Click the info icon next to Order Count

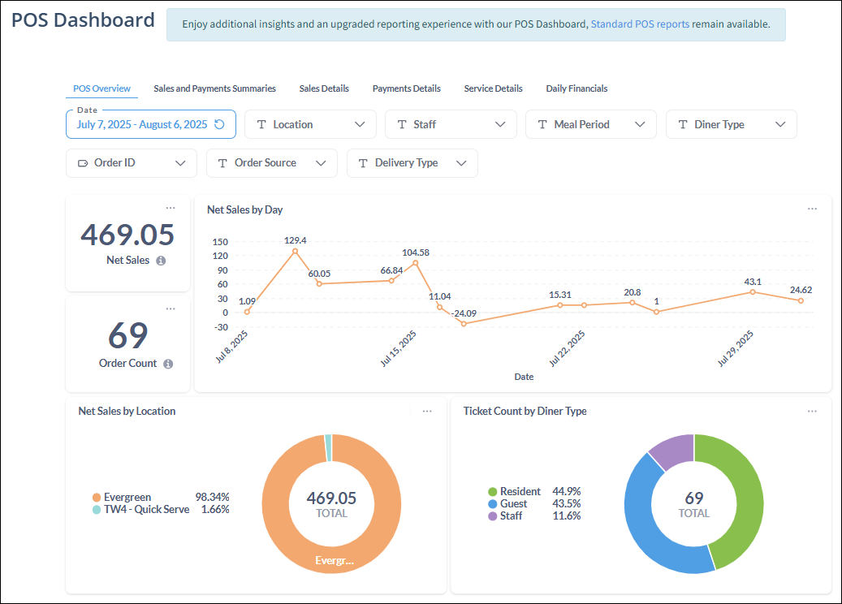pos(167,364)
